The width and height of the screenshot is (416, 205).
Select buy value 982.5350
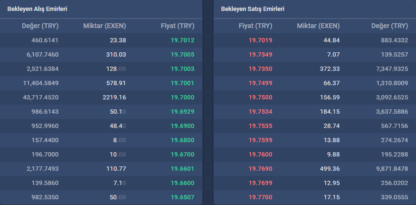coord(45,197)
